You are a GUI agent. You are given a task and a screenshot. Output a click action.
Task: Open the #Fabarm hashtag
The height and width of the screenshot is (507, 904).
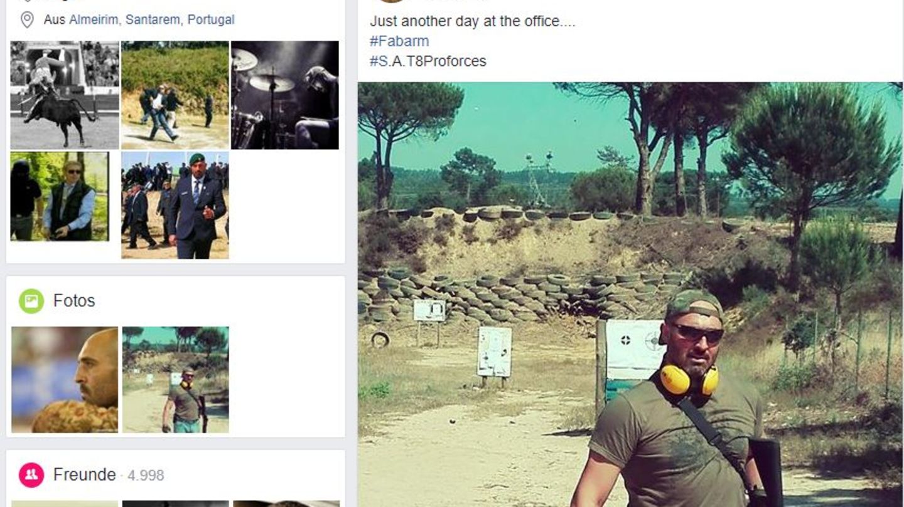click(x=399, y=41)
